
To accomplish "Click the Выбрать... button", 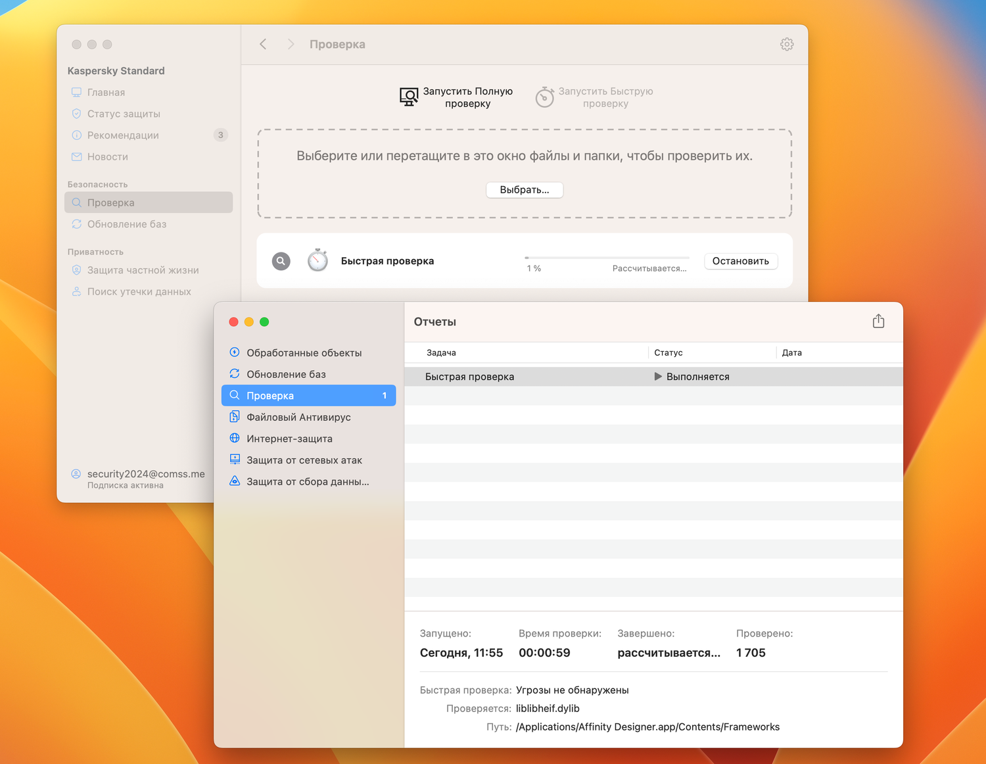I will pyautogui.click(x=525, y=189).
